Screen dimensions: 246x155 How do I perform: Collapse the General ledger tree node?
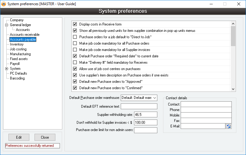6,25
